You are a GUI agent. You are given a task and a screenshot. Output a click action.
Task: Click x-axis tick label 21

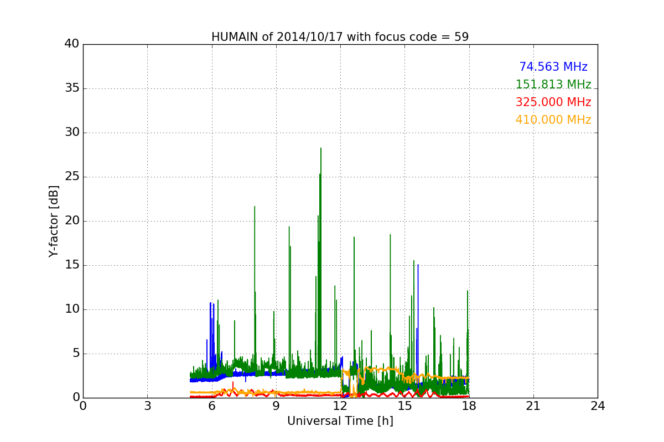point(533,406)
